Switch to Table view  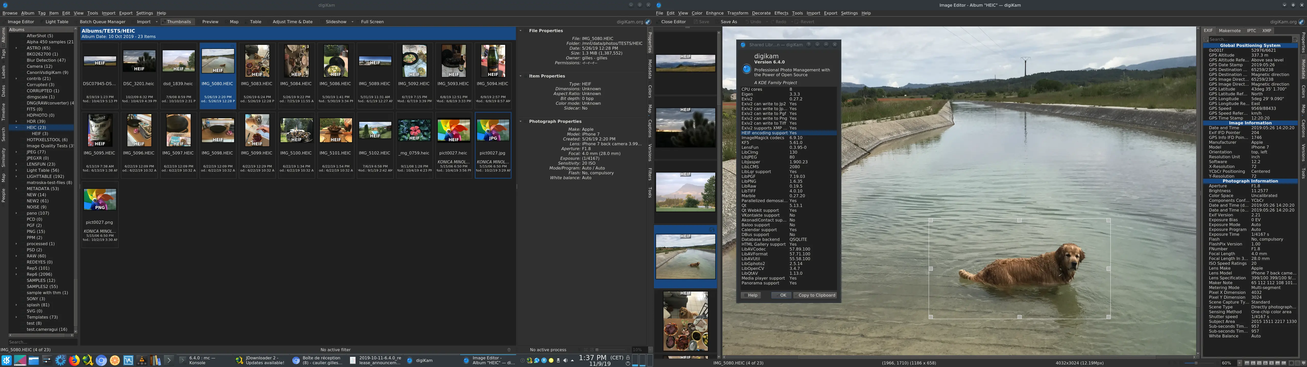pos(256,22)
